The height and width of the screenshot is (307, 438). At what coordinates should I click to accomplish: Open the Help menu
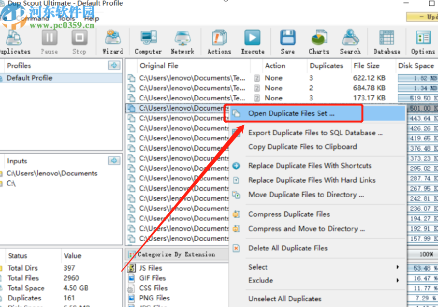[x=91, y=18]
